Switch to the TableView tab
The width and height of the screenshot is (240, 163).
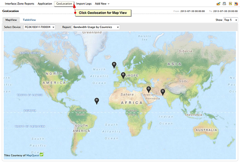[29, 20]
